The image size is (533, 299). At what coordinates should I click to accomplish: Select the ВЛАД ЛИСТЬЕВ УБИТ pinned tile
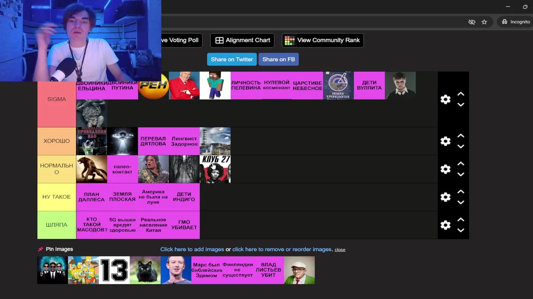[x=269, y=270]
